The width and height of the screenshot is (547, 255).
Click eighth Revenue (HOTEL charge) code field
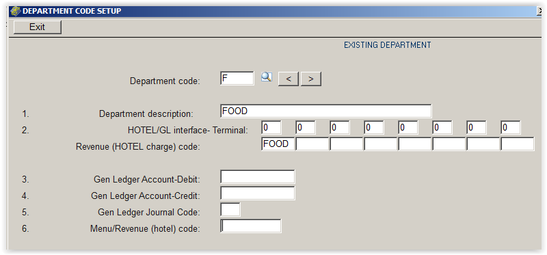click(517, 144)
